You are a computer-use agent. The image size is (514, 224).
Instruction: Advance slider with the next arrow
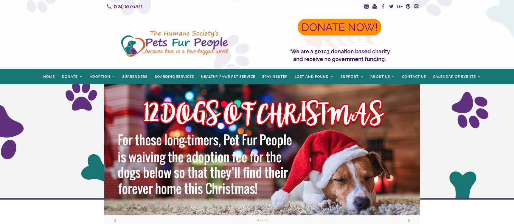coord(409,220)
